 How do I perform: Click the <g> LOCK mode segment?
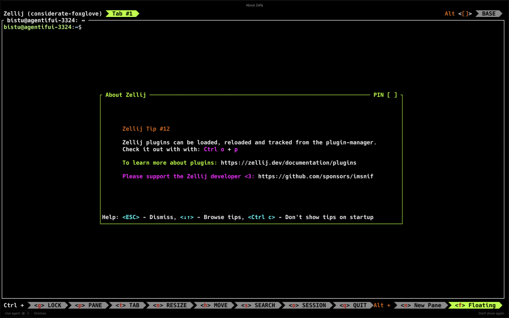coord(48,305)
